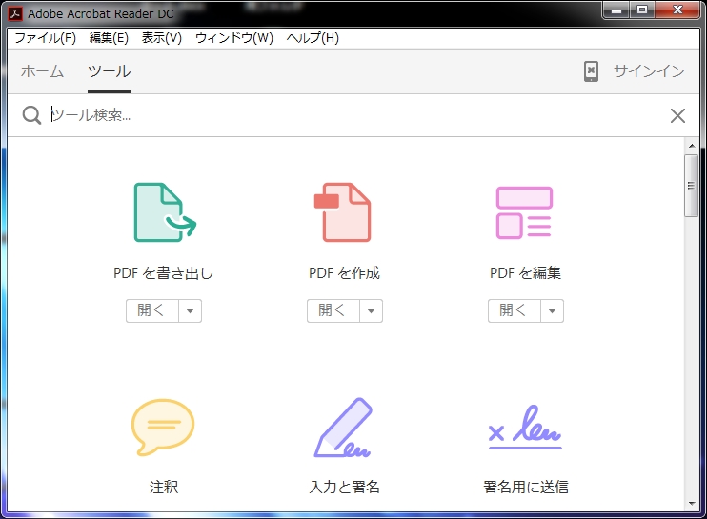Select the 注釈 comment bubble icon
Viewport: 707px width, 519px height.
coord(163,427)
